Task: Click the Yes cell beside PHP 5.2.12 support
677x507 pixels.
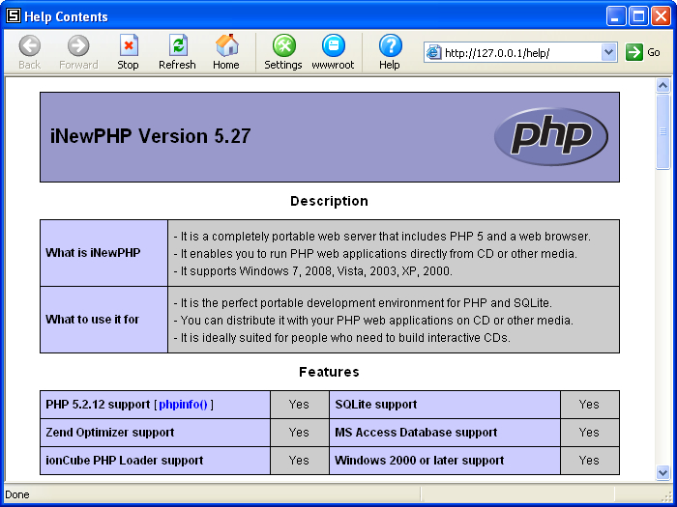Action: tap(299, 405)
